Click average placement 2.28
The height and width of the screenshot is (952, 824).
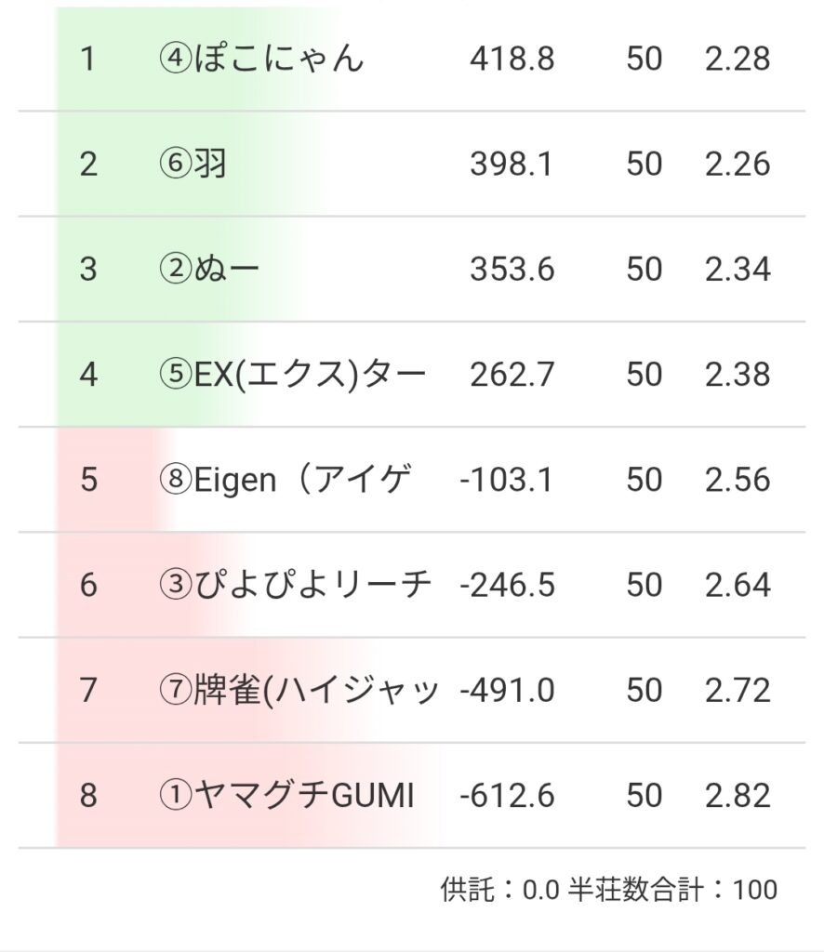tap(737, 59)
